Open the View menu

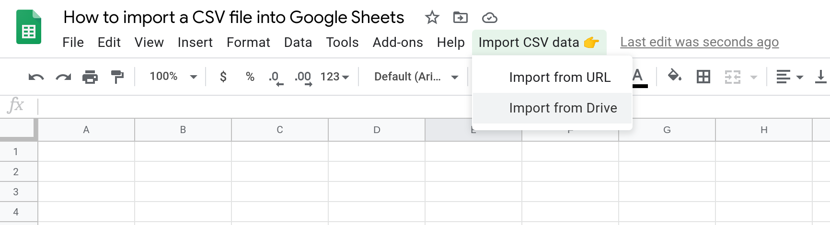click(x=149, y=43)
